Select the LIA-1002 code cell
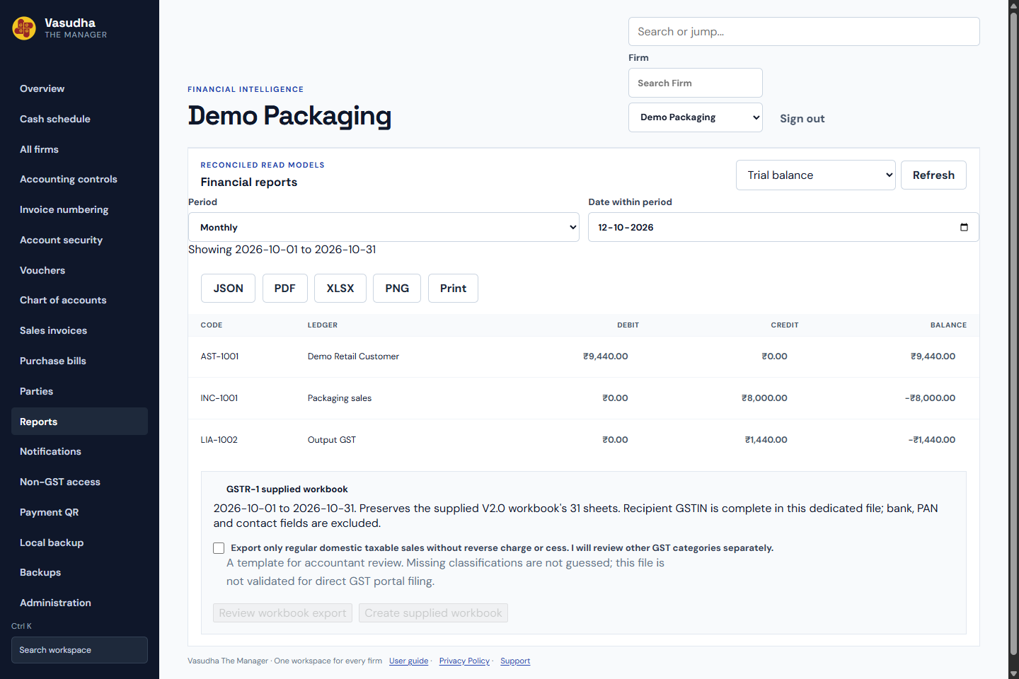 click(219, 440)
